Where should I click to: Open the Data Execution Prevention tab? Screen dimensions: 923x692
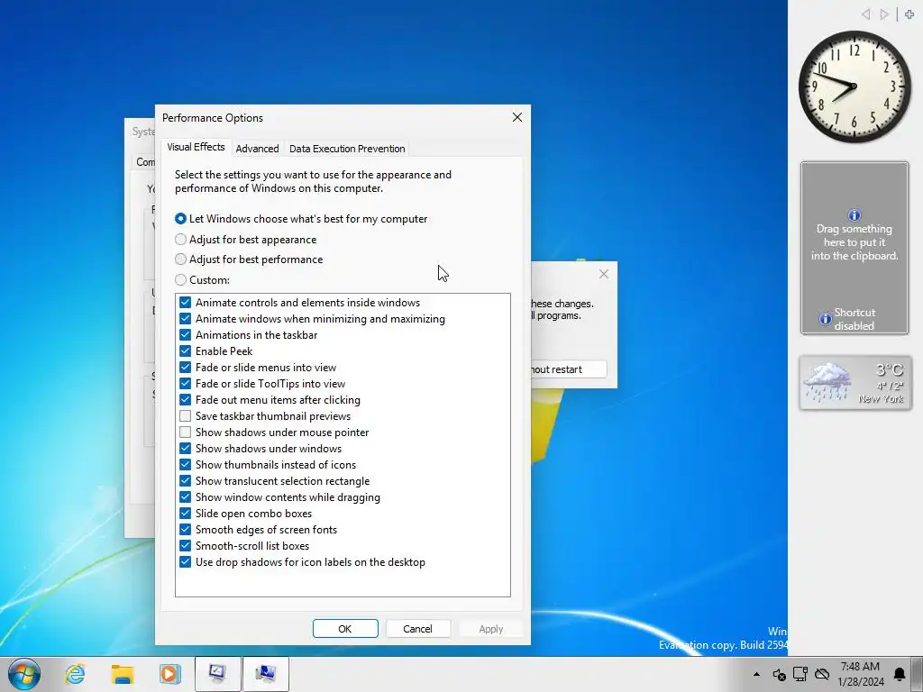click(x=347, y=149)
